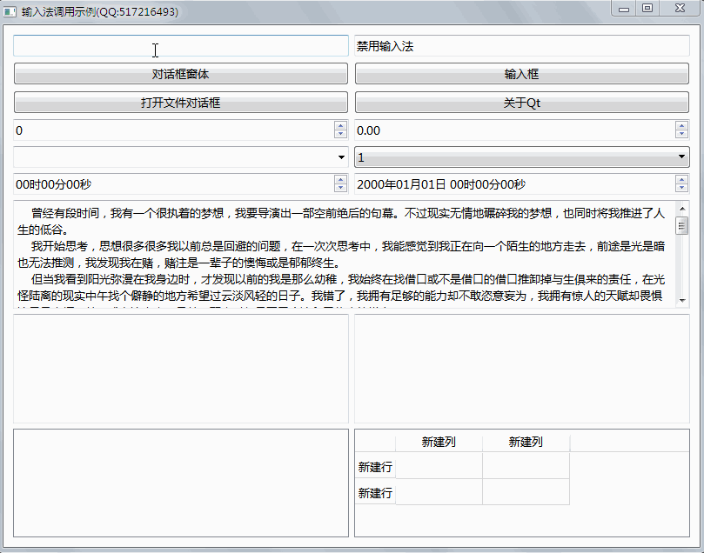The width and height of the screenshot is (704, 553).
Task: Select the first 新建列 column header
Action: [438, 442]
